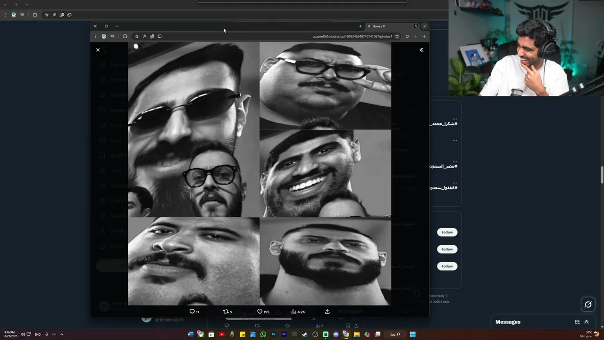This screenshot has width=604, height=340.
Task: Open replies showing 11 comments
Action: [x=194, y=312]
